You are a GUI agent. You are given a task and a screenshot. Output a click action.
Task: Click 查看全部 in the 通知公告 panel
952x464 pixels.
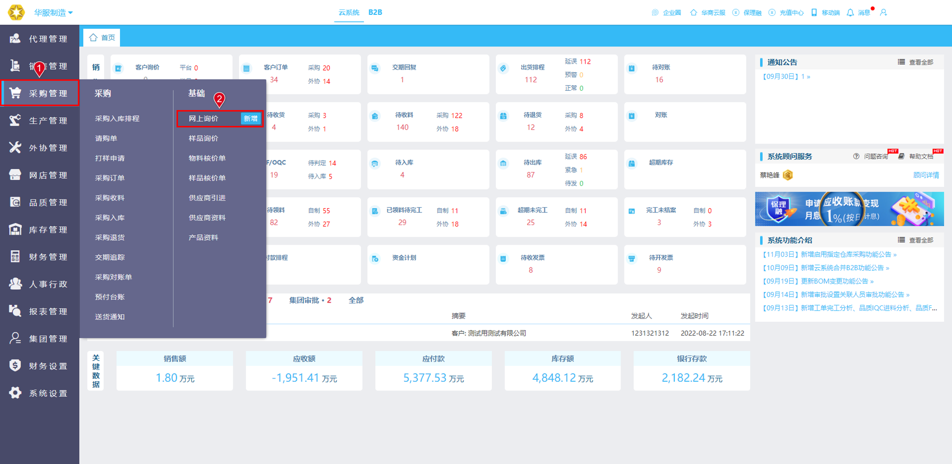915,62
